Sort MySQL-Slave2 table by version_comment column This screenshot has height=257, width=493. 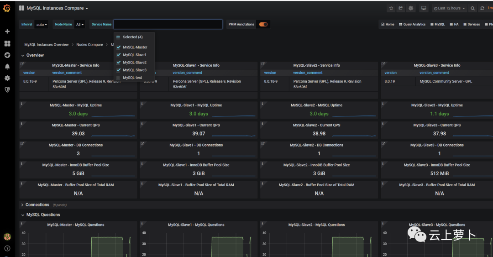tap(308, 73)
